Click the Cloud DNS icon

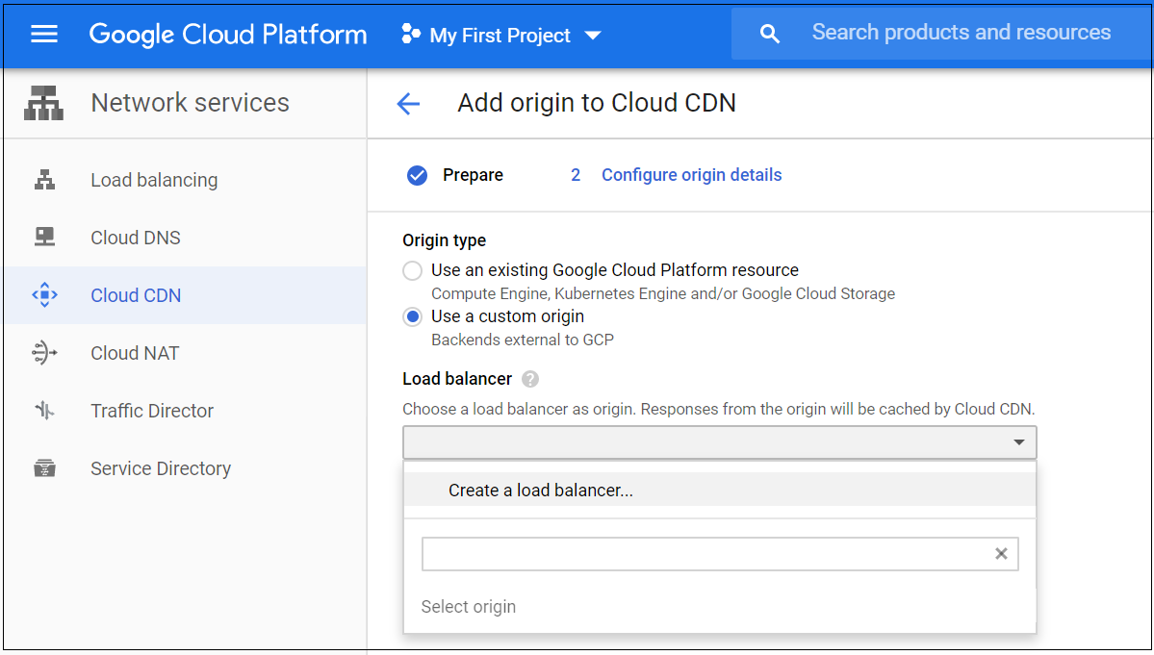[x=44, y=237]
